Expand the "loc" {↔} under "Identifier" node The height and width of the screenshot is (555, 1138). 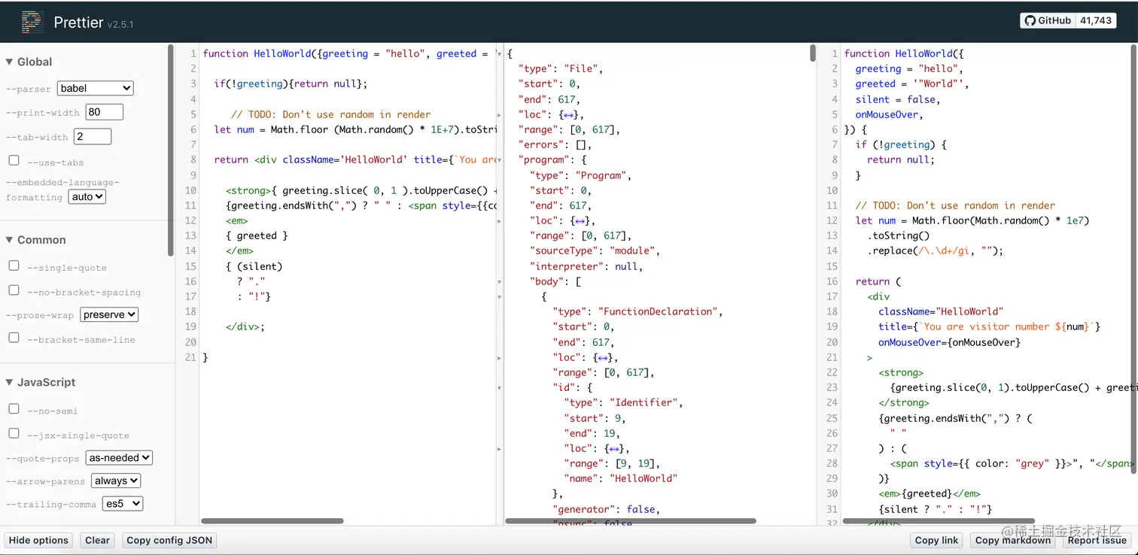pos(614,449)
